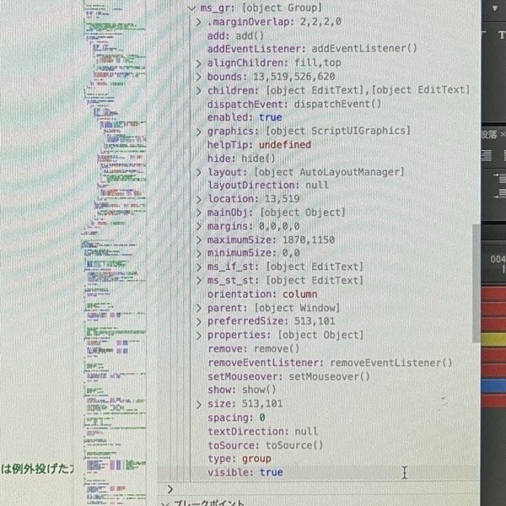Expand the .marginOverlap property

199,22
